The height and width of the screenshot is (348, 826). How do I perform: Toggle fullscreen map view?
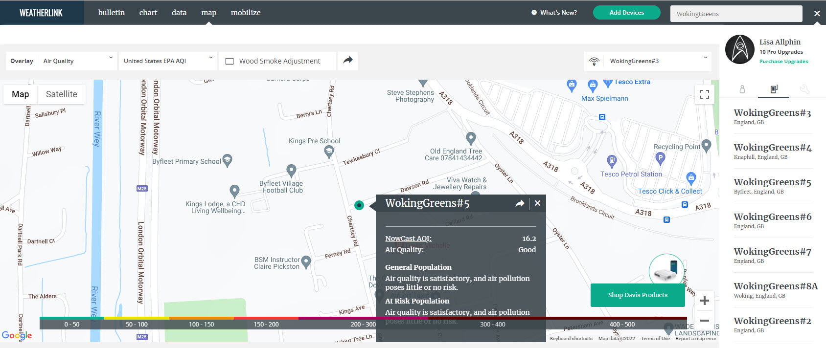click(x=704, y=94)
